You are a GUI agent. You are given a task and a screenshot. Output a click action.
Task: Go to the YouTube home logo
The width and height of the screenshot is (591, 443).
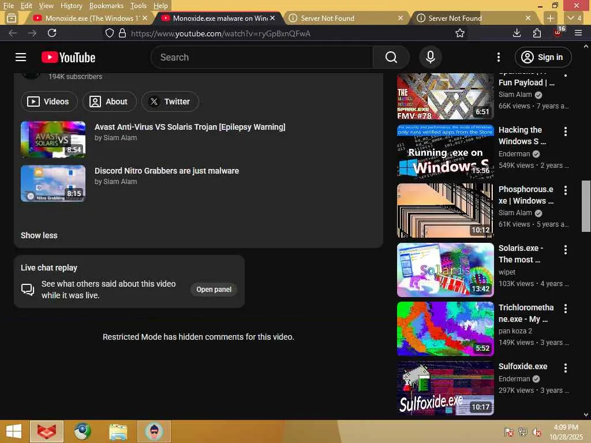pyautogui.click(x=68, y=57)
